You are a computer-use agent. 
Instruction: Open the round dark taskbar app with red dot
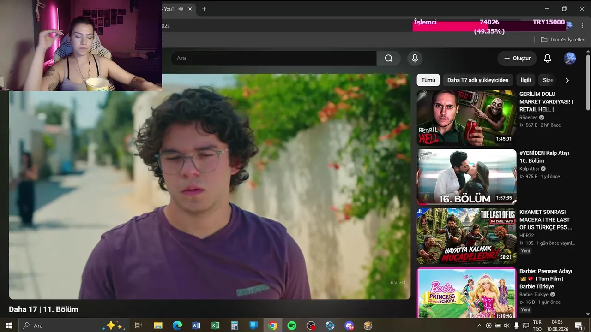click(311, 326)
